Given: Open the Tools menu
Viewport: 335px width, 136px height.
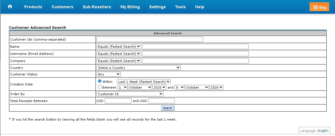Looking at the screenshot, I should pyautogui.click(x=180, y=7).
